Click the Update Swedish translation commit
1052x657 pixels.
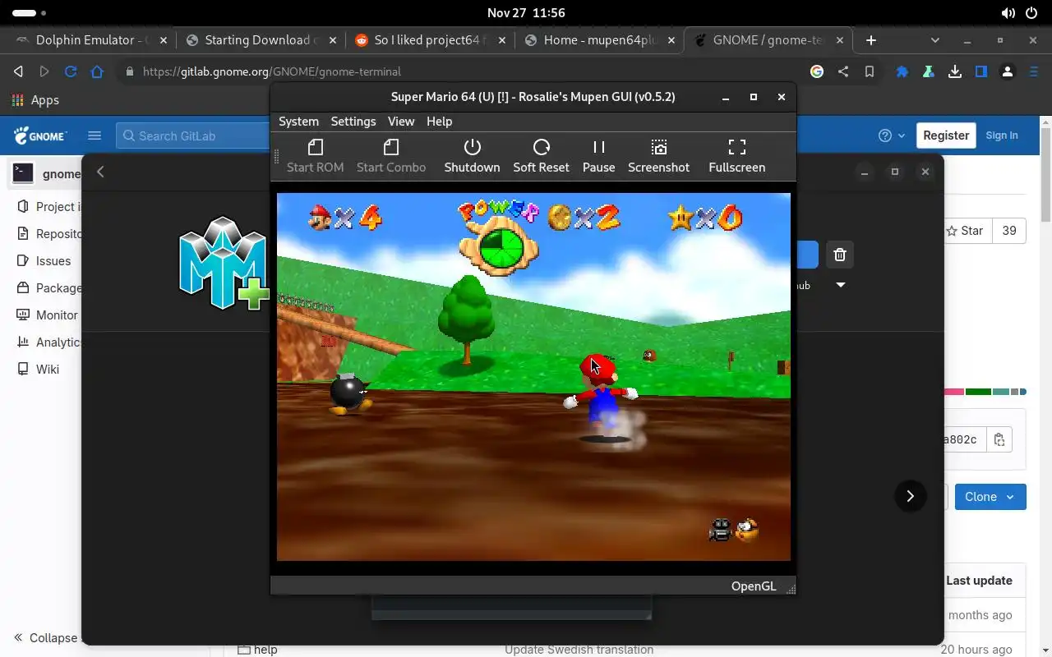(579, 649)
